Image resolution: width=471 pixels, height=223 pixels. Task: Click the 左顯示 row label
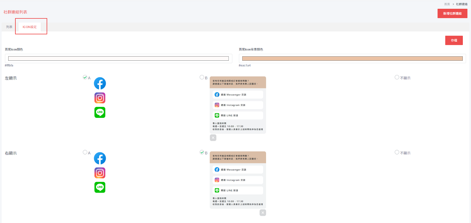coord(11,78)
